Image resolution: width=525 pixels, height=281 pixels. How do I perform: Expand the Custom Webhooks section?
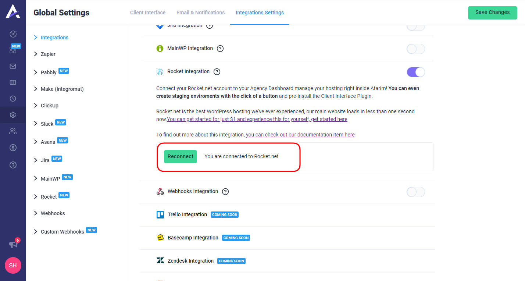62,232
